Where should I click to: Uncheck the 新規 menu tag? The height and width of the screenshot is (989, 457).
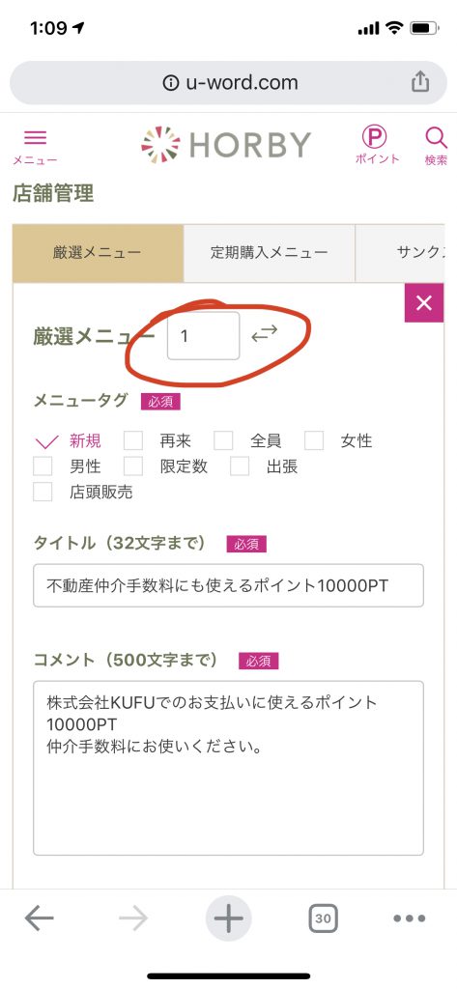(x=46, y=440)
